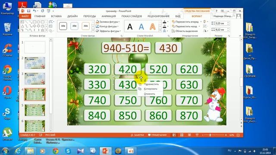
Task: Select the star shape in gallery
Action: click(42, 30)
